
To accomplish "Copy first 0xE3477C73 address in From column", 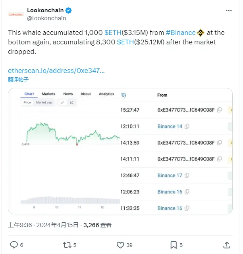I will (219, 110).
